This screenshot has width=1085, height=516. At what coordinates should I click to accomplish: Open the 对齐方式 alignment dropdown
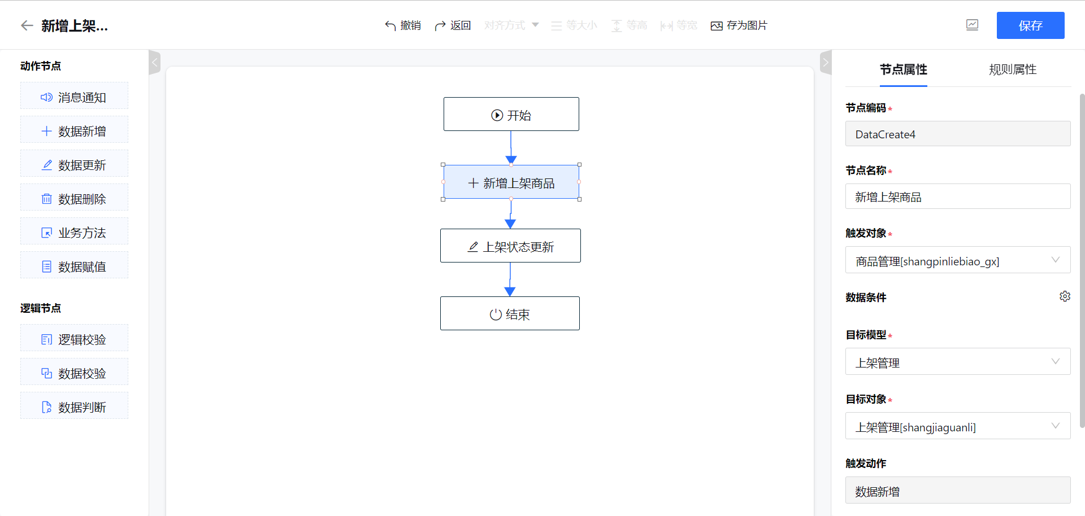(x=511, y=25)
